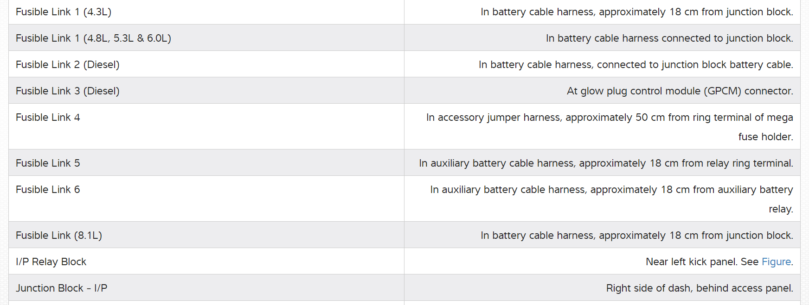Click the "Fusible Link 6" component name
This screenshot has width=809, height=305.
(48, 190)
